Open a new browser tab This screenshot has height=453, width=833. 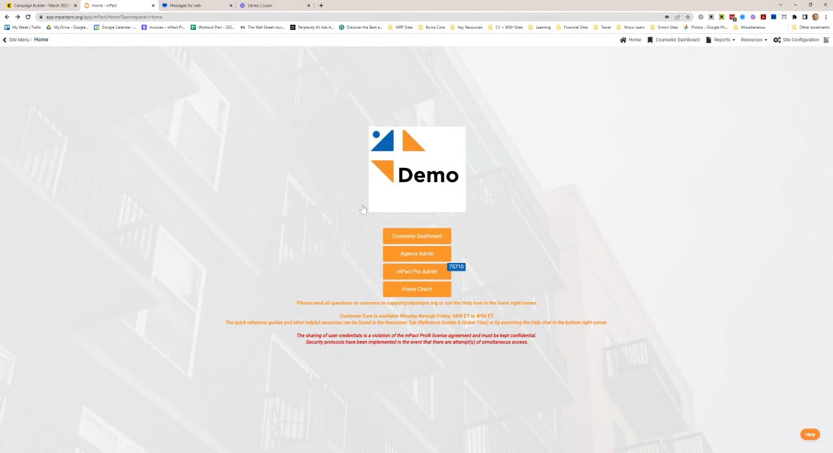[321, 5]
